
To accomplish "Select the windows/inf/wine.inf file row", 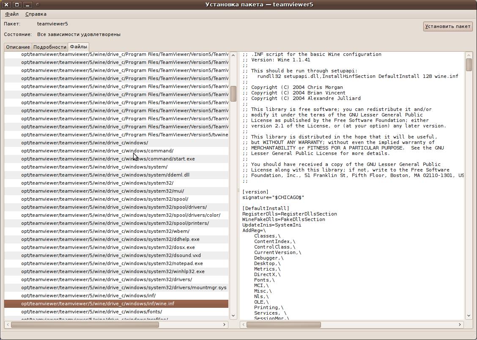I will click(116, 304).
